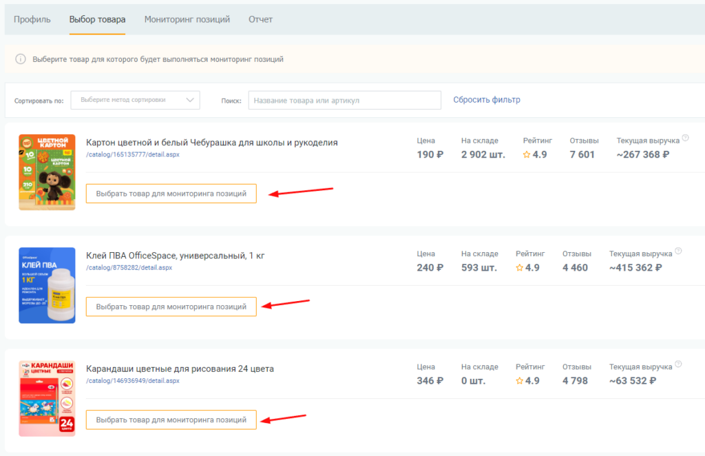Click Сбросить фильтр link
The height and width of the screenshot is (456, 705).
pyautogui.click(x=486, y=100)
